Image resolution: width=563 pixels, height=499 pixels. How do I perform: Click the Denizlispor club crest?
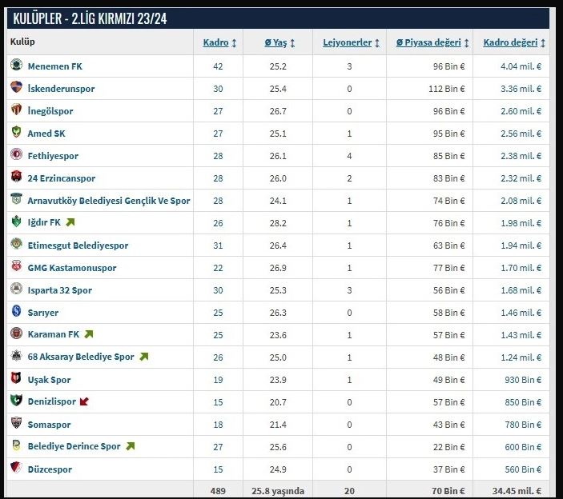(x=16, y=401)
